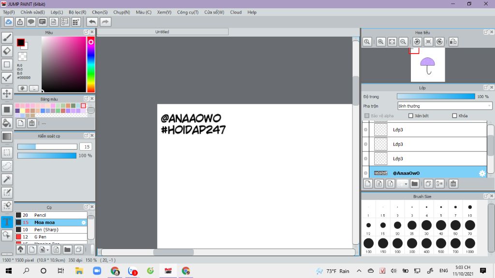Screen dimensions: 495x278
Task: Click the black foreground color swatch
Action: [21, 42]
